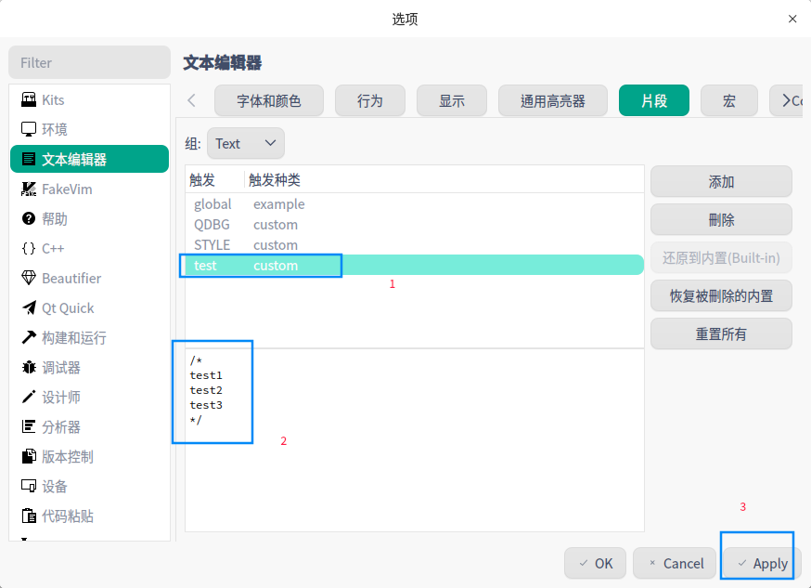Click the Designer pencil icon
Viewport: 811px width, 588px height.
point(28,397)
